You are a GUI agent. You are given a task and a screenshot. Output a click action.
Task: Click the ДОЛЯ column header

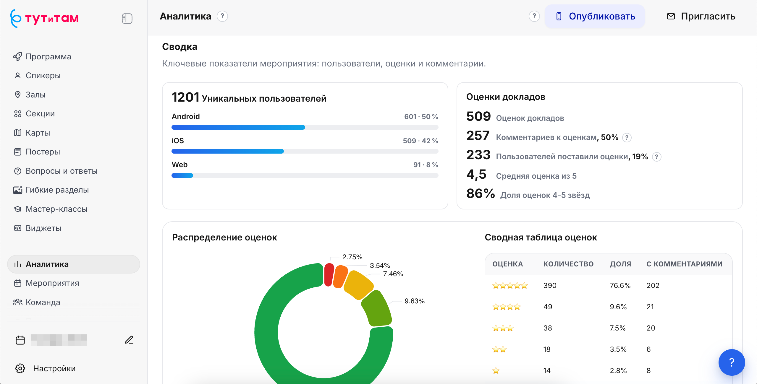click(620, 264)
